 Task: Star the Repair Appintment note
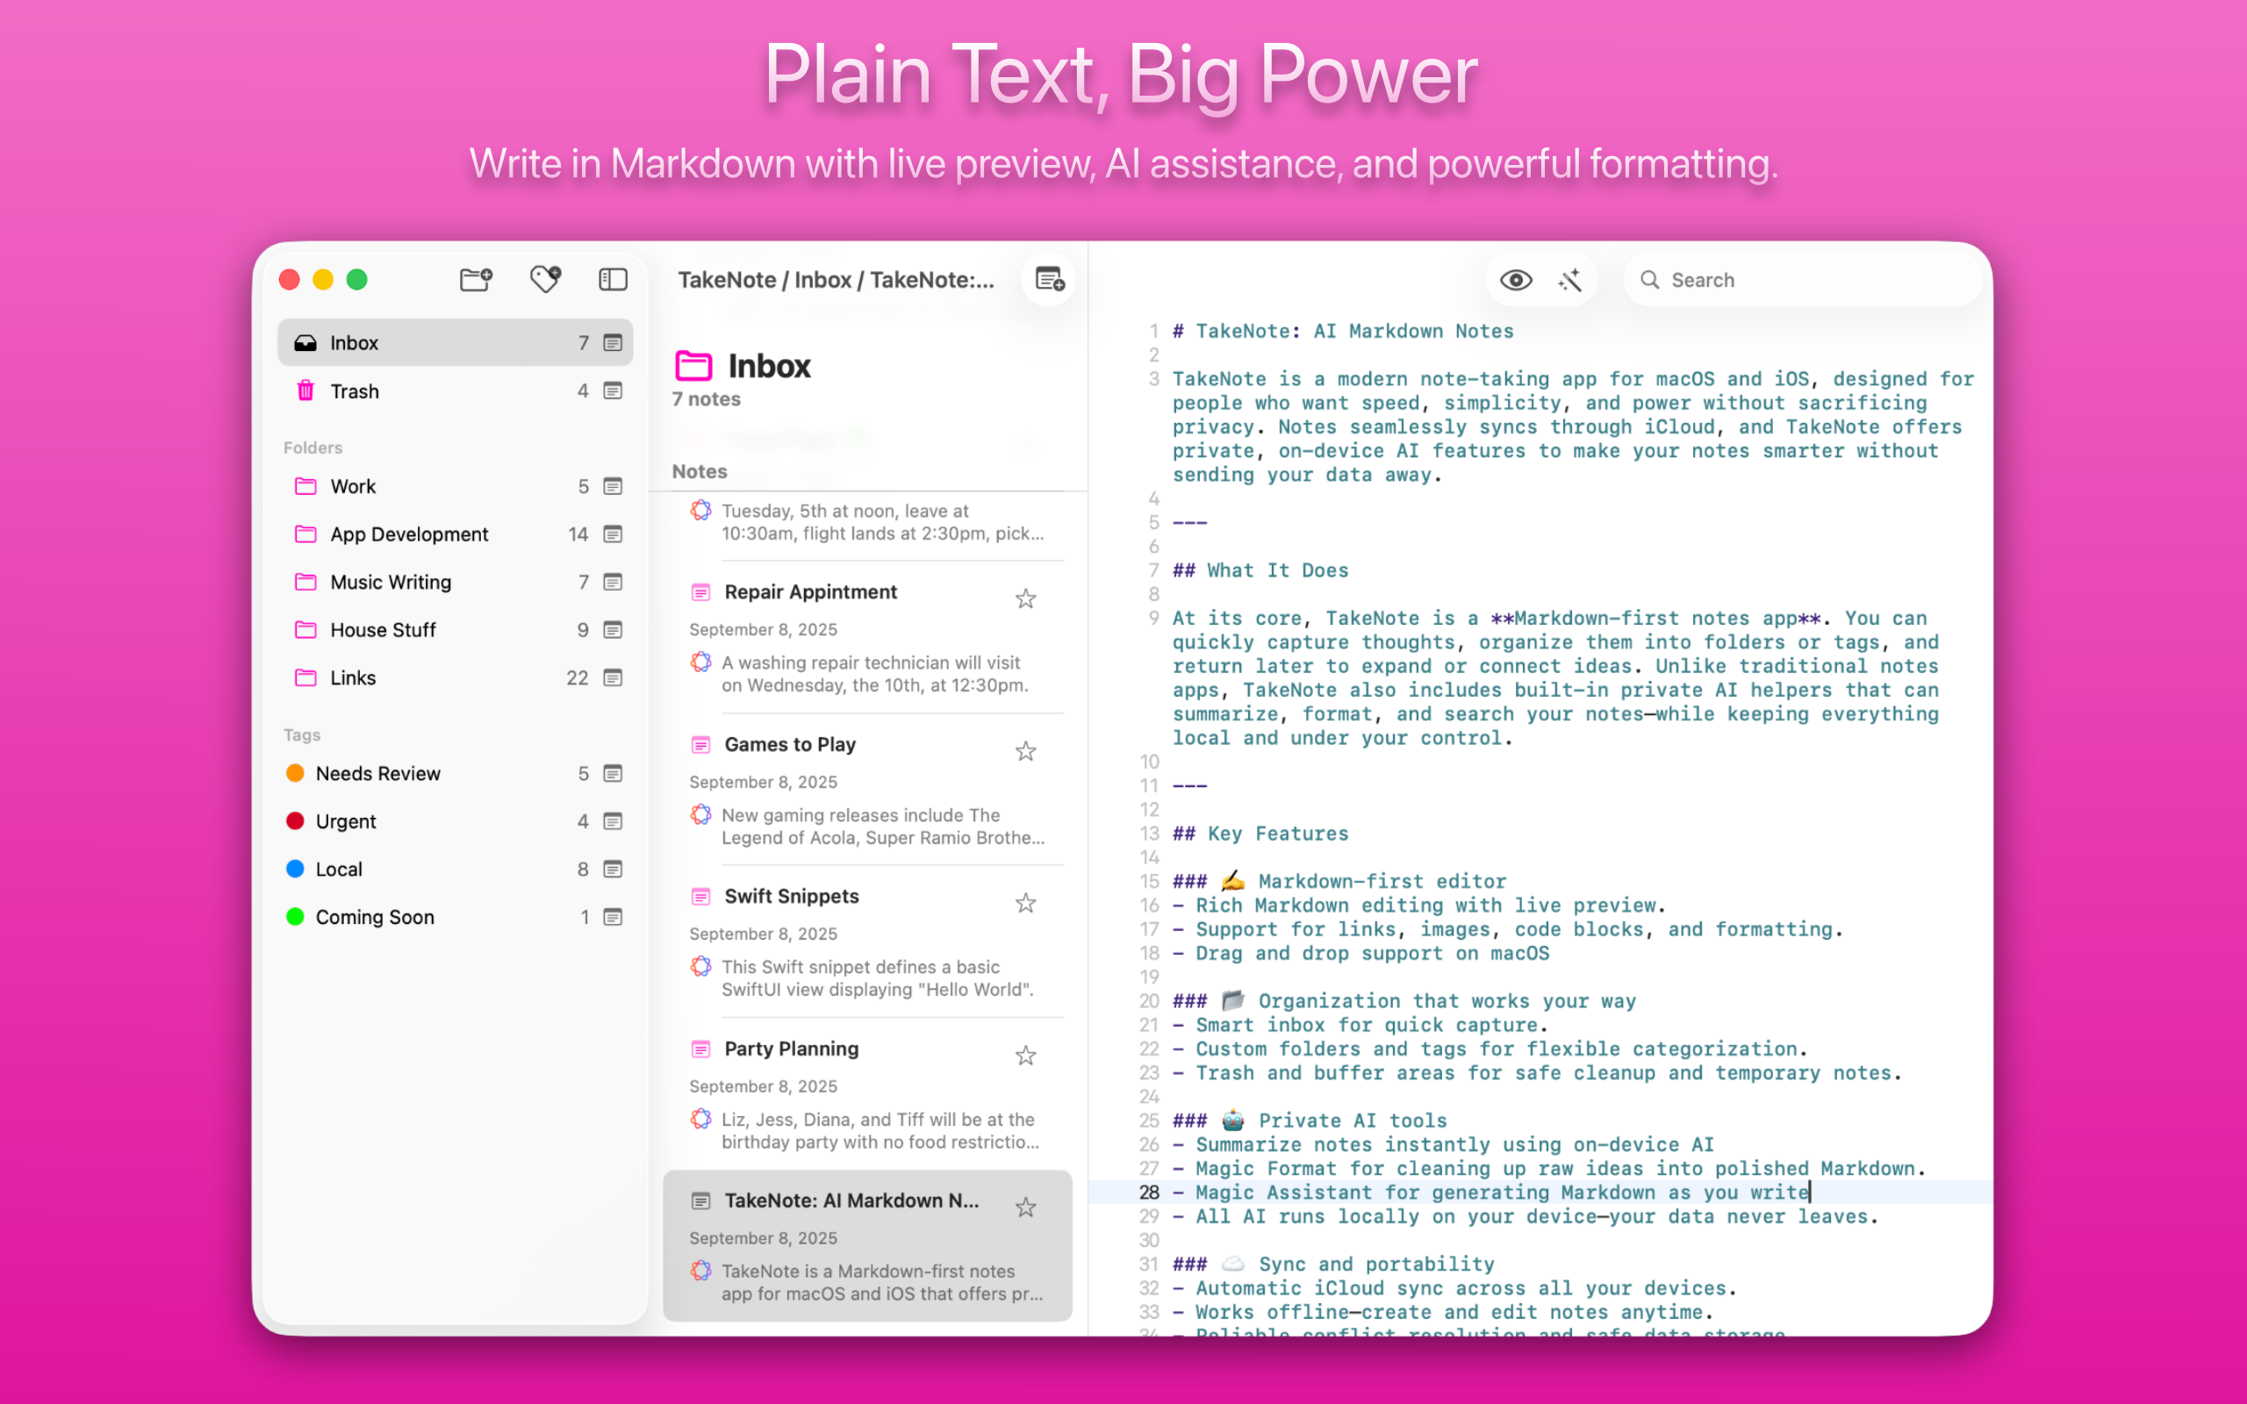[x=1025, y=599]
